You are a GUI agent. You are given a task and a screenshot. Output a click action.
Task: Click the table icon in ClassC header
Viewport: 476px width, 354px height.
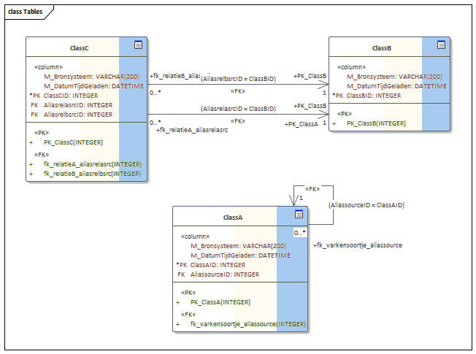(x=138, y=45)
